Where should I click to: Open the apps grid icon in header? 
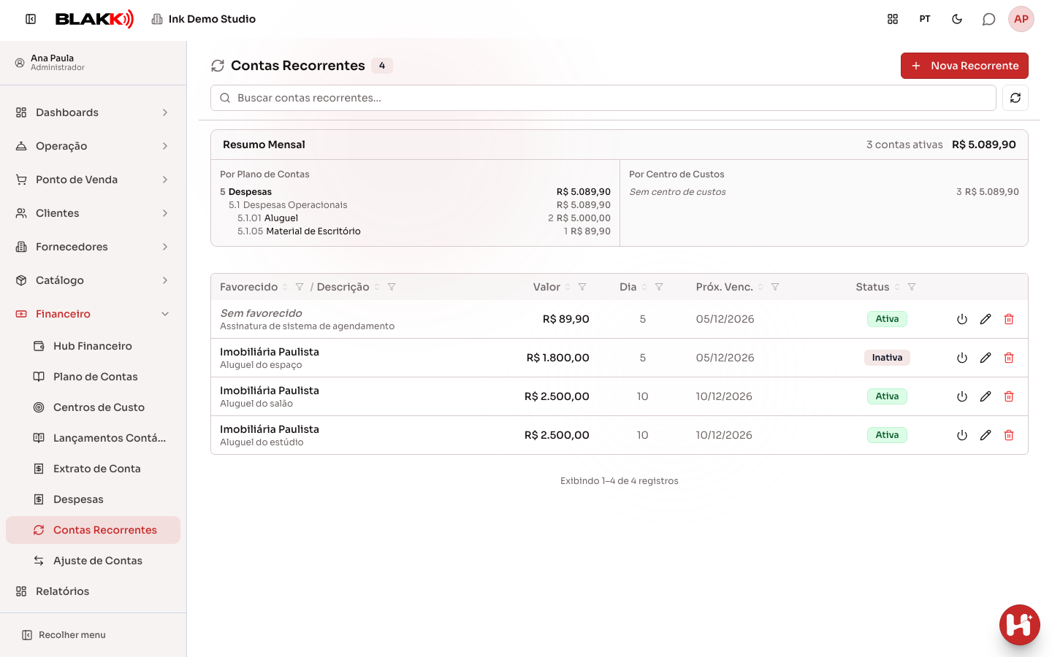point(893,19)
